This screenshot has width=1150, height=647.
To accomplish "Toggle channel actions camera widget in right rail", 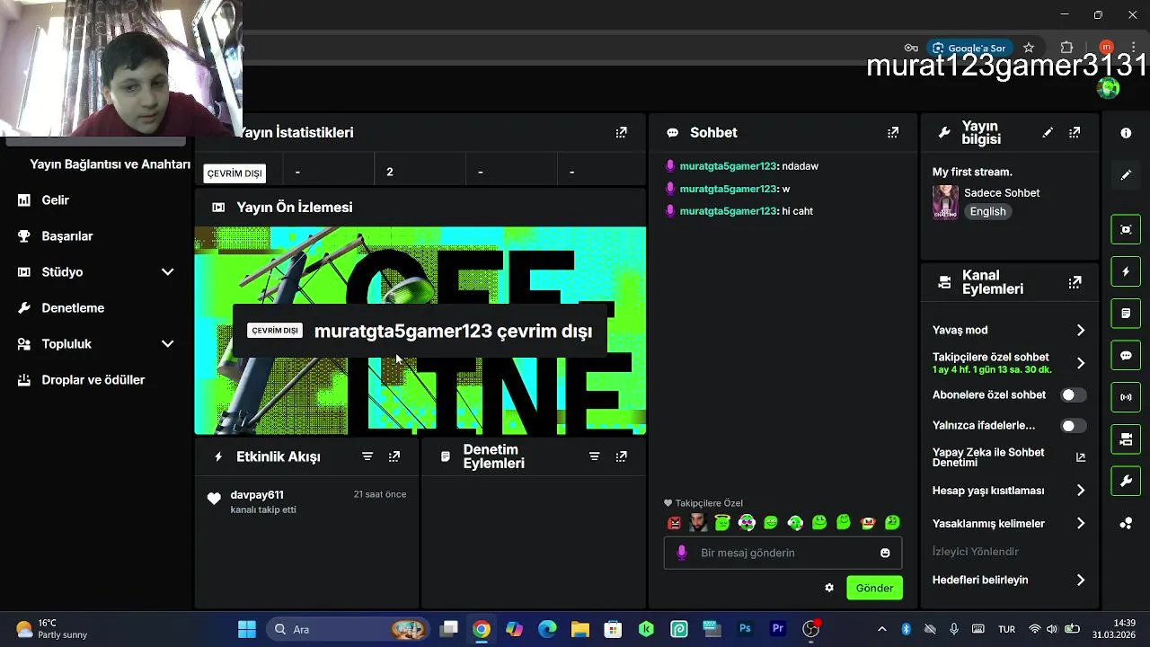I will click(1126, 439).
